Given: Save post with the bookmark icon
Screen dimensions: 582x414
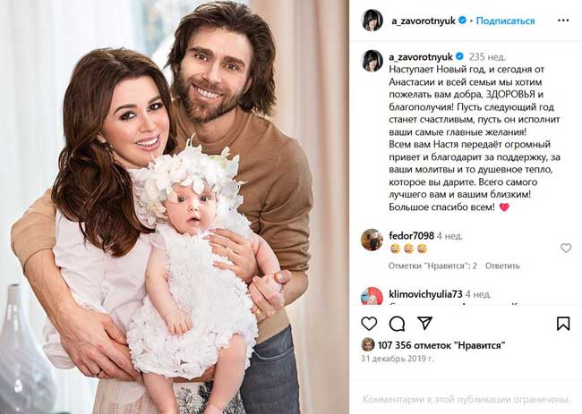Looking at the screenshot, I should point(563,324).
